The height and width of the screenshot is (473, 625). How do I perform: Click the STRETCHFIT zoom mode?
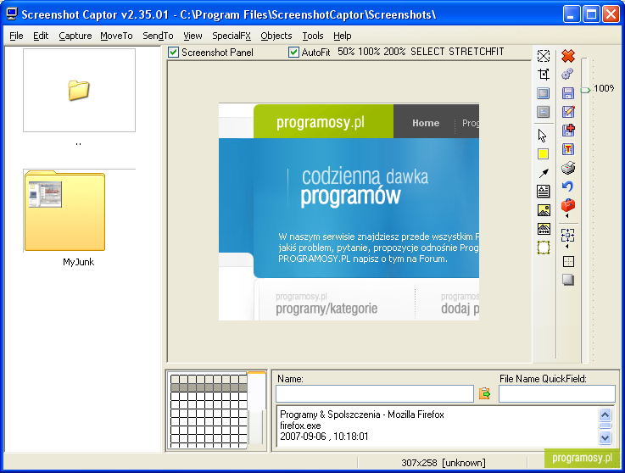pos(477,52)
